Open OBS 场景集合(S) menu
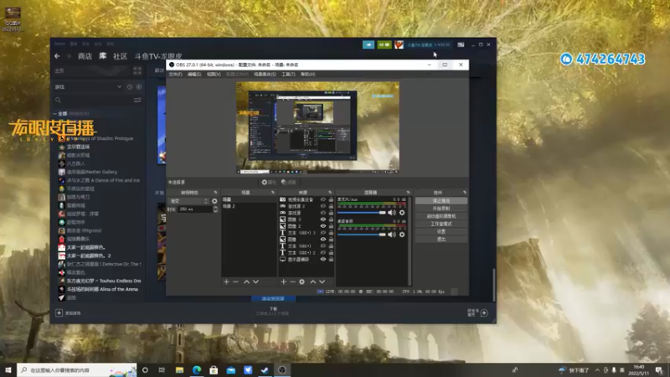Screen dimensions: 670x377 point(265,75)
